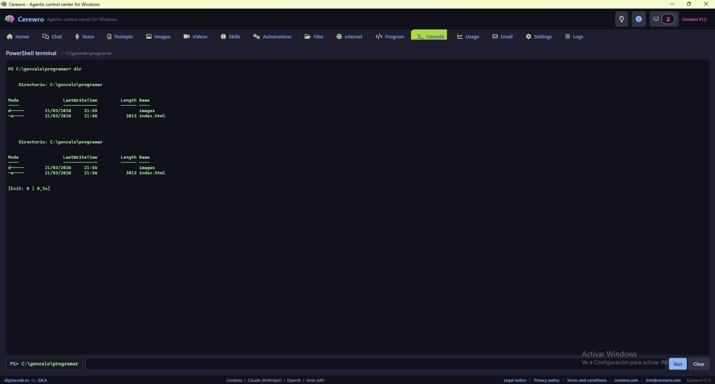The height and width of the screenshot is (384, 715).
Task: Click the command input field
Action: (335, 364)
